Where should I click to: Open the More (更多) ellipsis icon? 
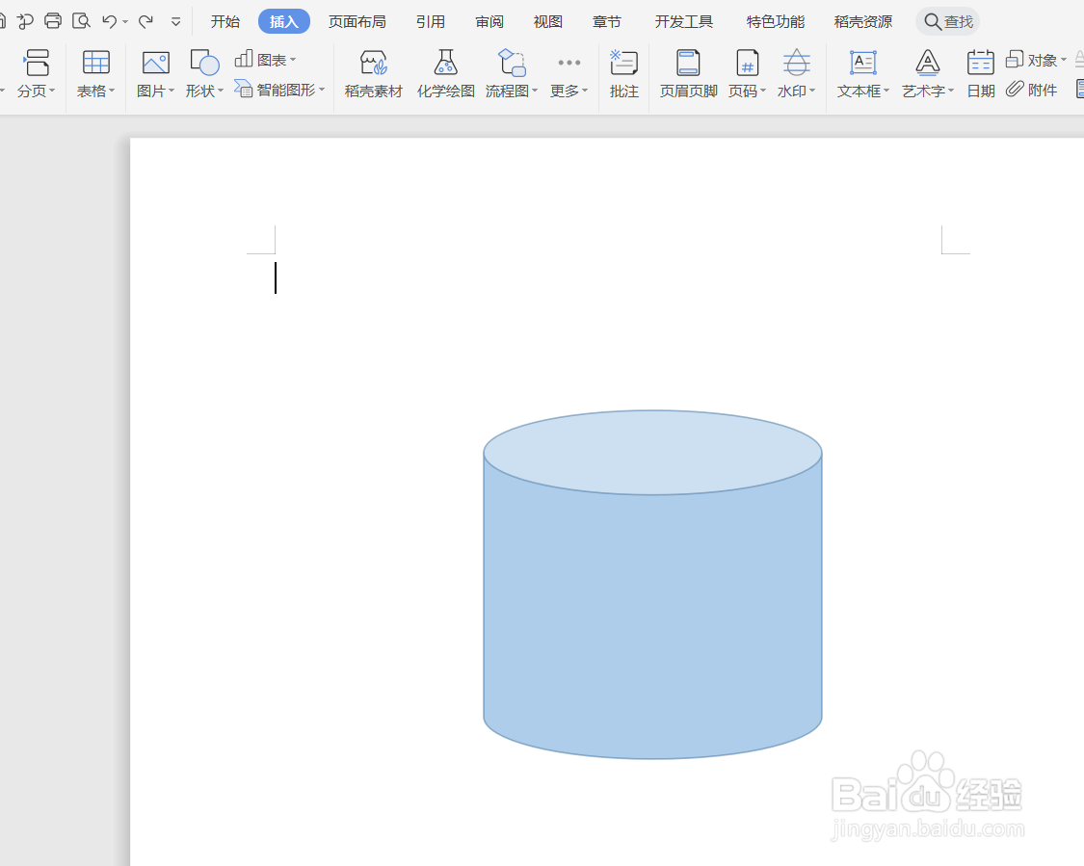(568, 63)
